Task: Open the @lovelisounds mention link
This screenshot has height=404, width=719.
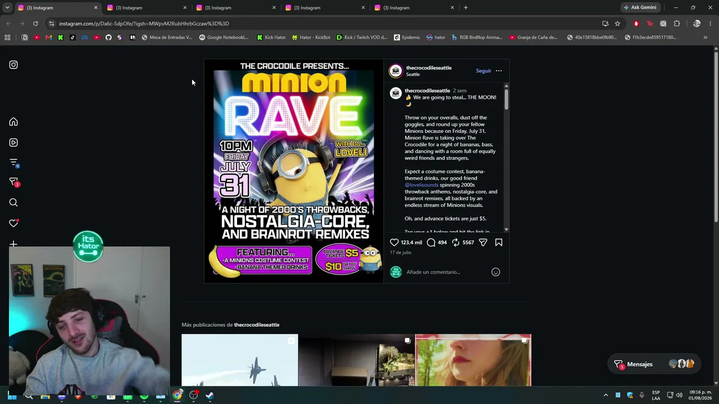Action: pyautogui.click(x=421, y=185)
